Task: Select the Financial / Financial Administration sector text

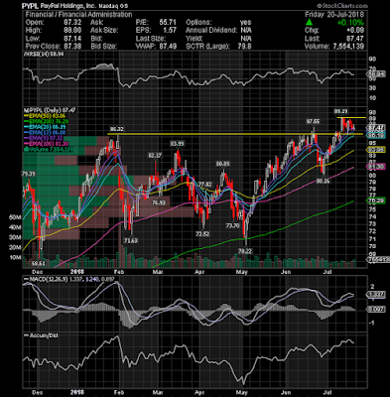Action: (78, 15)
